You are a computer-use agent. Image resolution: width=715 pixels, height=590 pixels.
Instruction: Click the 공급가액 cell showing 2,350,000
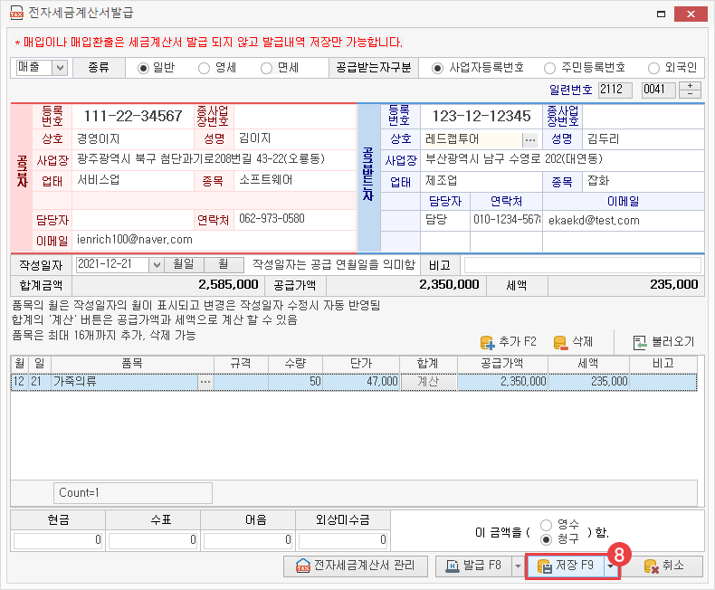pyautogui.click(x=502, y=382)
